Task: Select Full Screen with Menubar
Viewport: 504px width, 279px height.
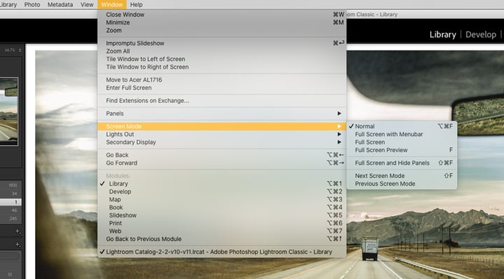Action: pyautogui.click(x=402, y=134)
